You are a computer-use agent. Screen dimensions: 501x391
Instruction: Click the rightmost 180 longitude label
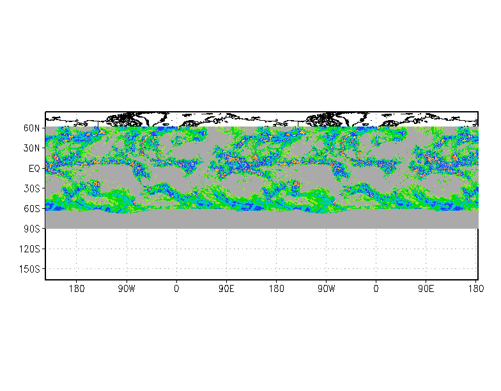pyautogui.click(x=476, y=289)
